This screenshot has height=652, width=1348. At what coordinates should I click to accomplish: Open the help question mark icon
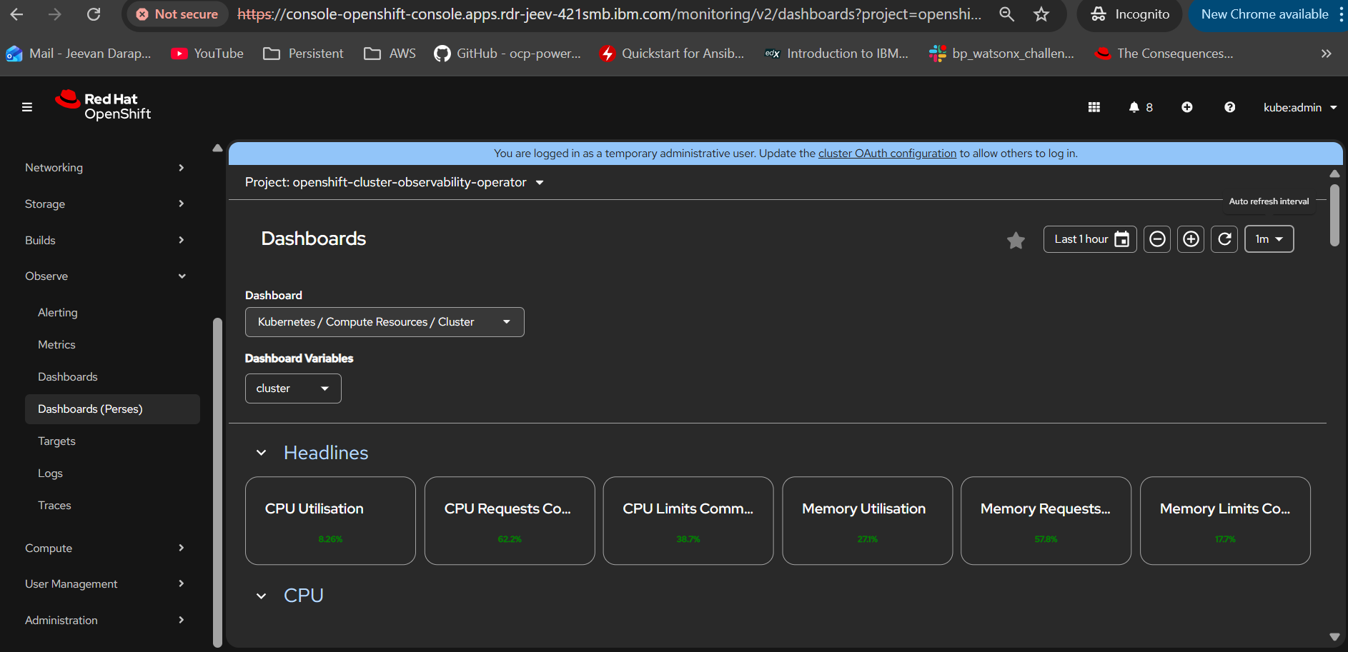click(x=1229, y=107)
